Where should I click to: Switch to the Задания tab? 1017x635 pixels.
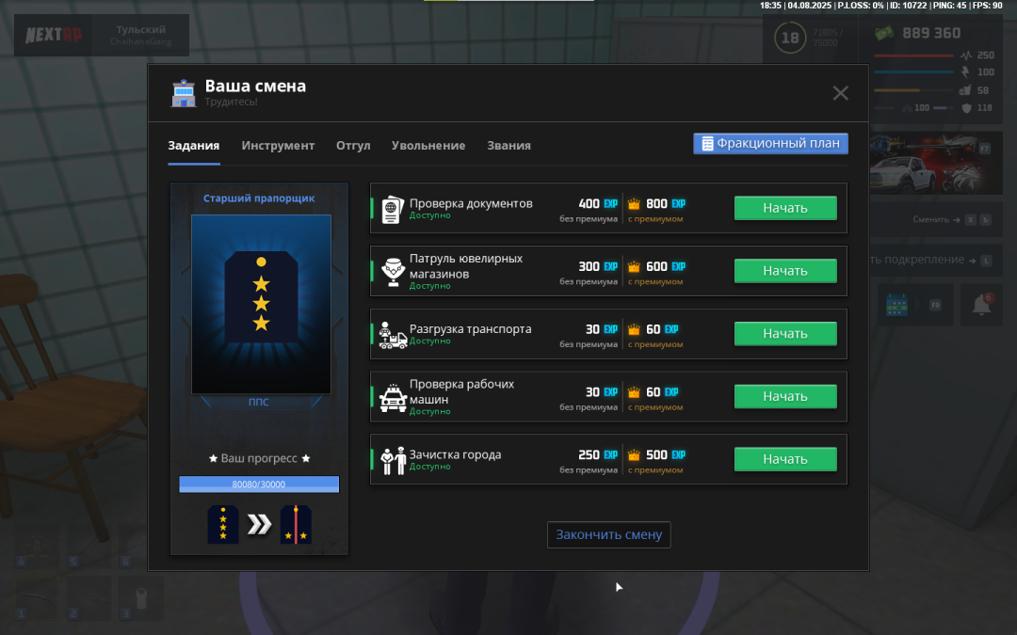[193, 146]
